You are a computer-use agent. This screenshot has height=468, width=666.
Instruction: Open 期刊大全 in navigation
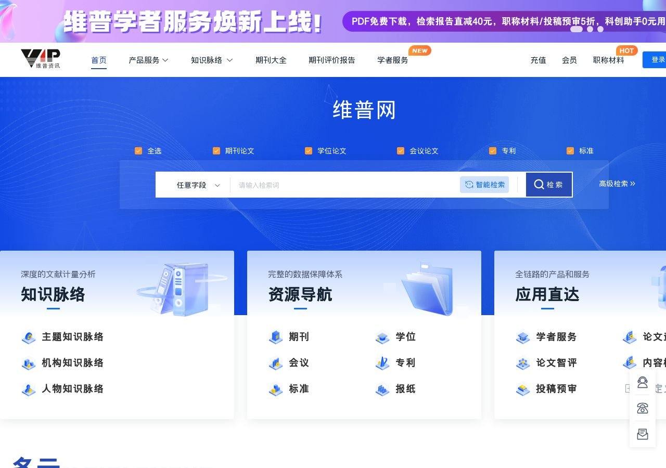[x=271, y=60]
